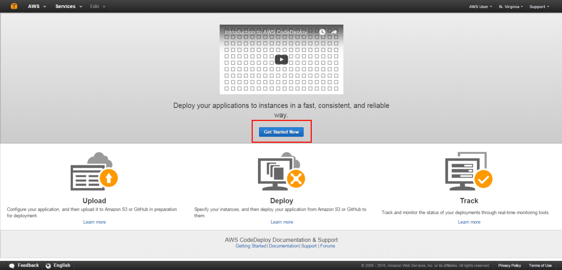The image size is (562, 270).
Task: Open the Documentation link in footer section
Action: tap(284, 246)
